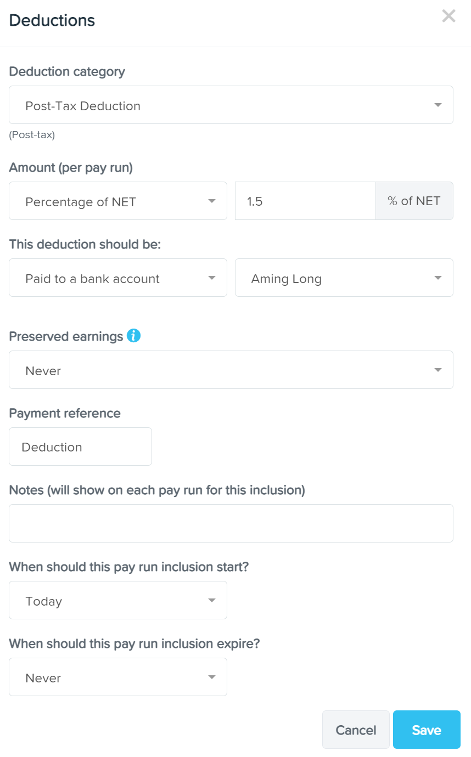Open the Paid to a bank account dropdown
The width and height of the screenshot is (471, 757).
[x=118, y=278]
